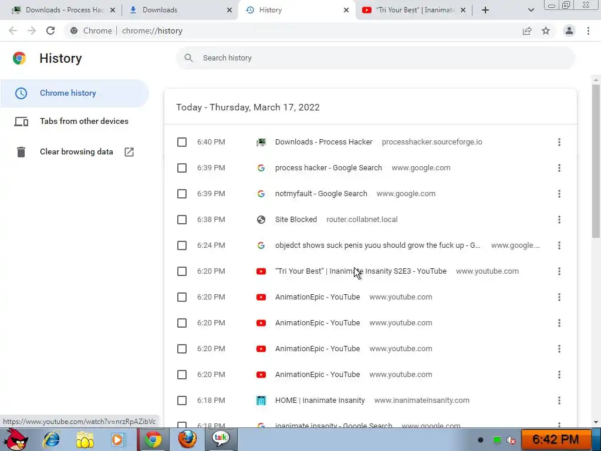Open the share page icon in address bar
Screen dimensions: 601x451
[527, 31]
